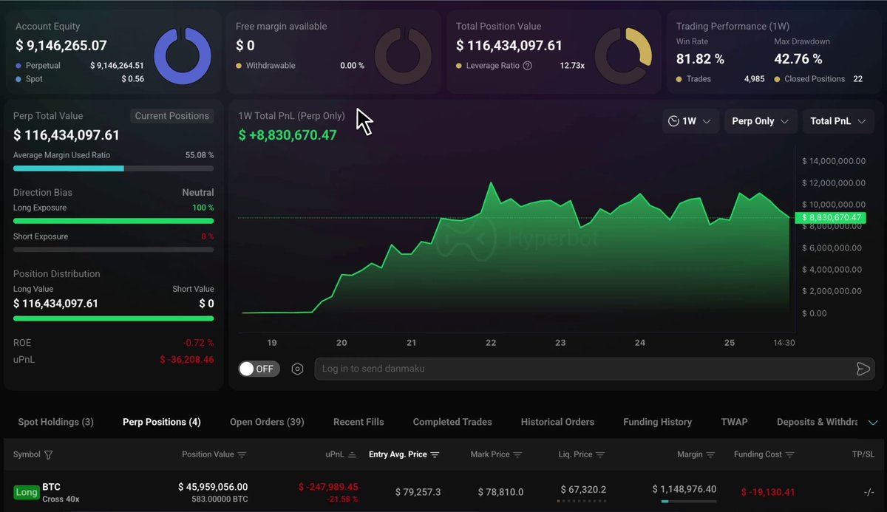Click the $ -19,130.41 funding cost value
887x512 pixels.
point(768,491)
